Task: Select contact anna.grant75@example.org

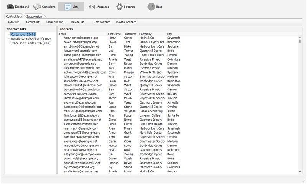Action: click(82, 132)
